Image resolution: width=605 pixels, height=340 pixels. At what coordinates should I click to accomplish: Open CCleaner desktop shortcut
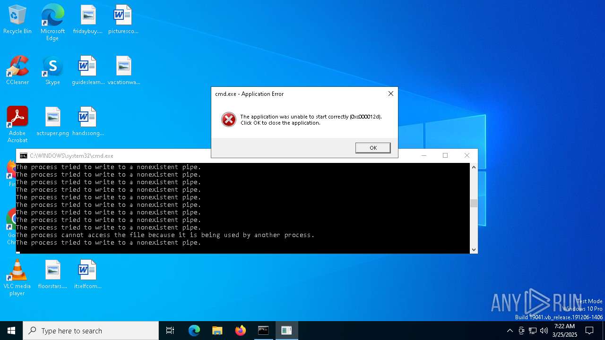(17, 71)
